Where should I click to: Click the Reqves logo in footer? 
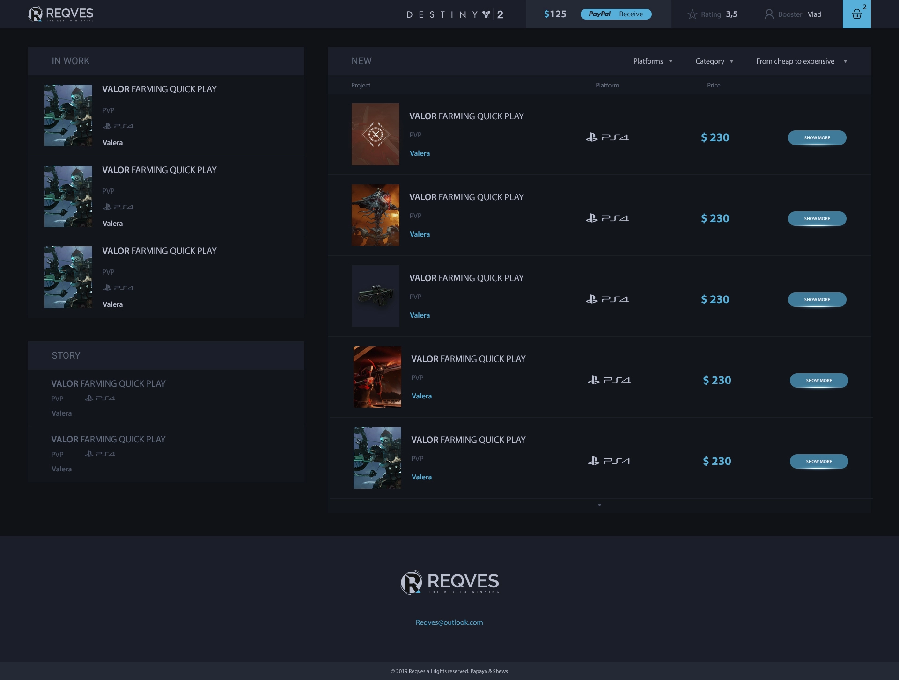click(x=449, y=582)
